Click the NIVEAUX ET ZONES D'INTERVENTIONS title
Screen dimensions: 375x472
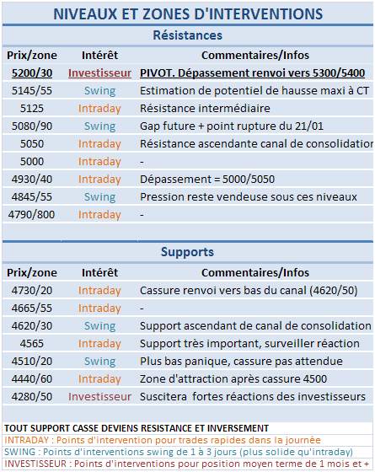[188, 14]
